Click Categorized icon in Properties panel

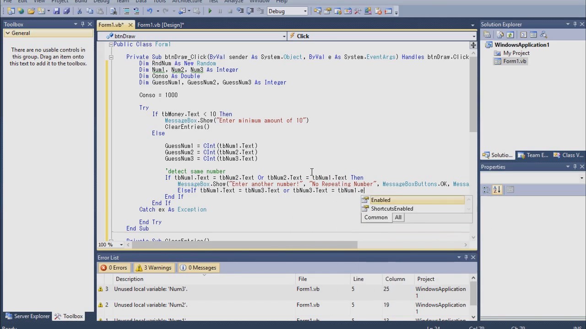pos(487,190)
